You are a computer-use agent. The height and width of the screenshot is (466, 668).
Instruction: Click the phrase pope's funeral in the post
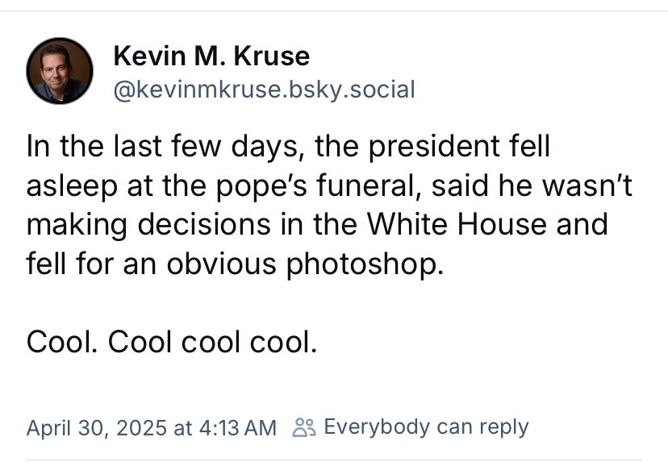tap(315, 185)
